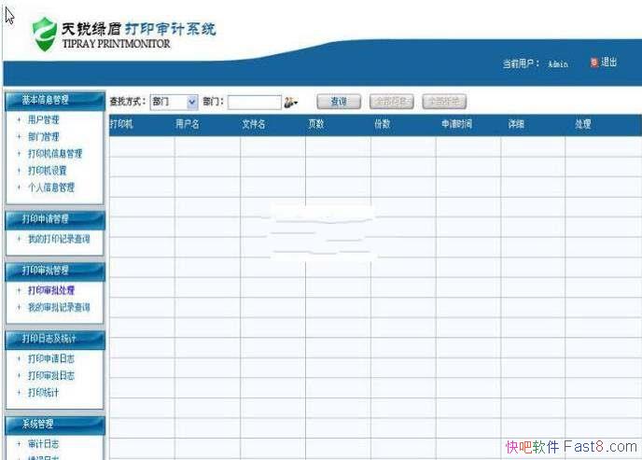Collapse the 基本信息管理 section header
Image resolution: width=642 pixels, height=460 pixels.
[x=53, y=100]
